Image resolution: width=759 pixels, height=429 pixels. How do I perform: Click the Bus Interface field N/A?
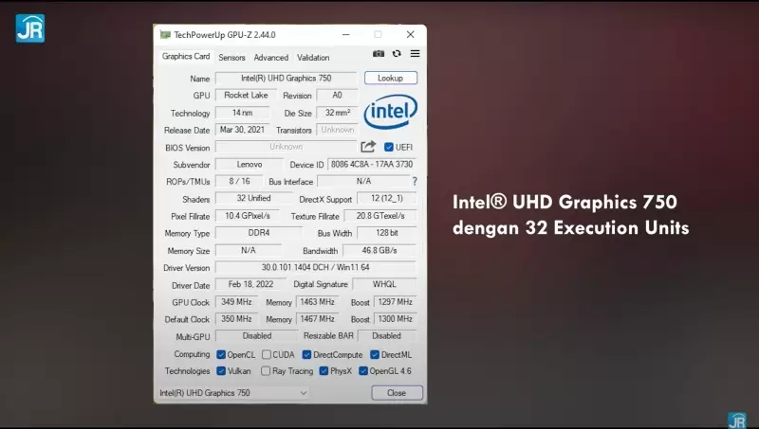(x=363, y=181)
